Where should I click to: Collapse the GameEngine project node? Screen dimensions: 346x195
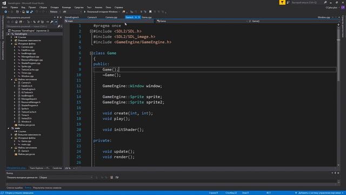tap(9, 34)
